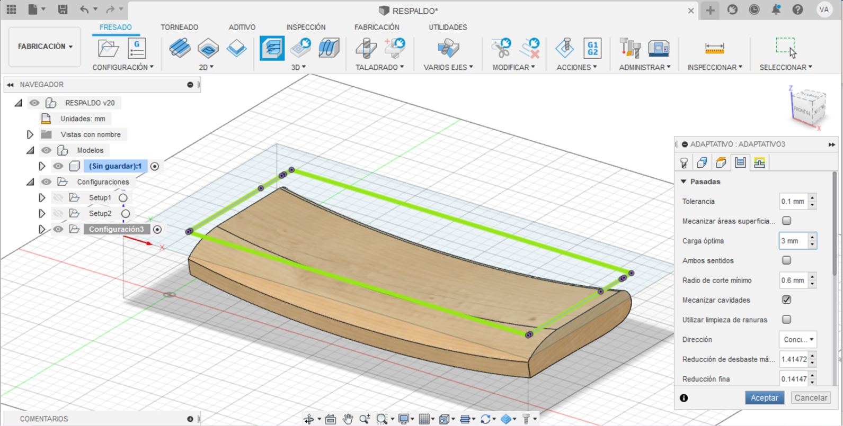Enable Mecanizar áreas superficiales checkbox
This screenshot has width=843, height=426.
pos(786,221)
